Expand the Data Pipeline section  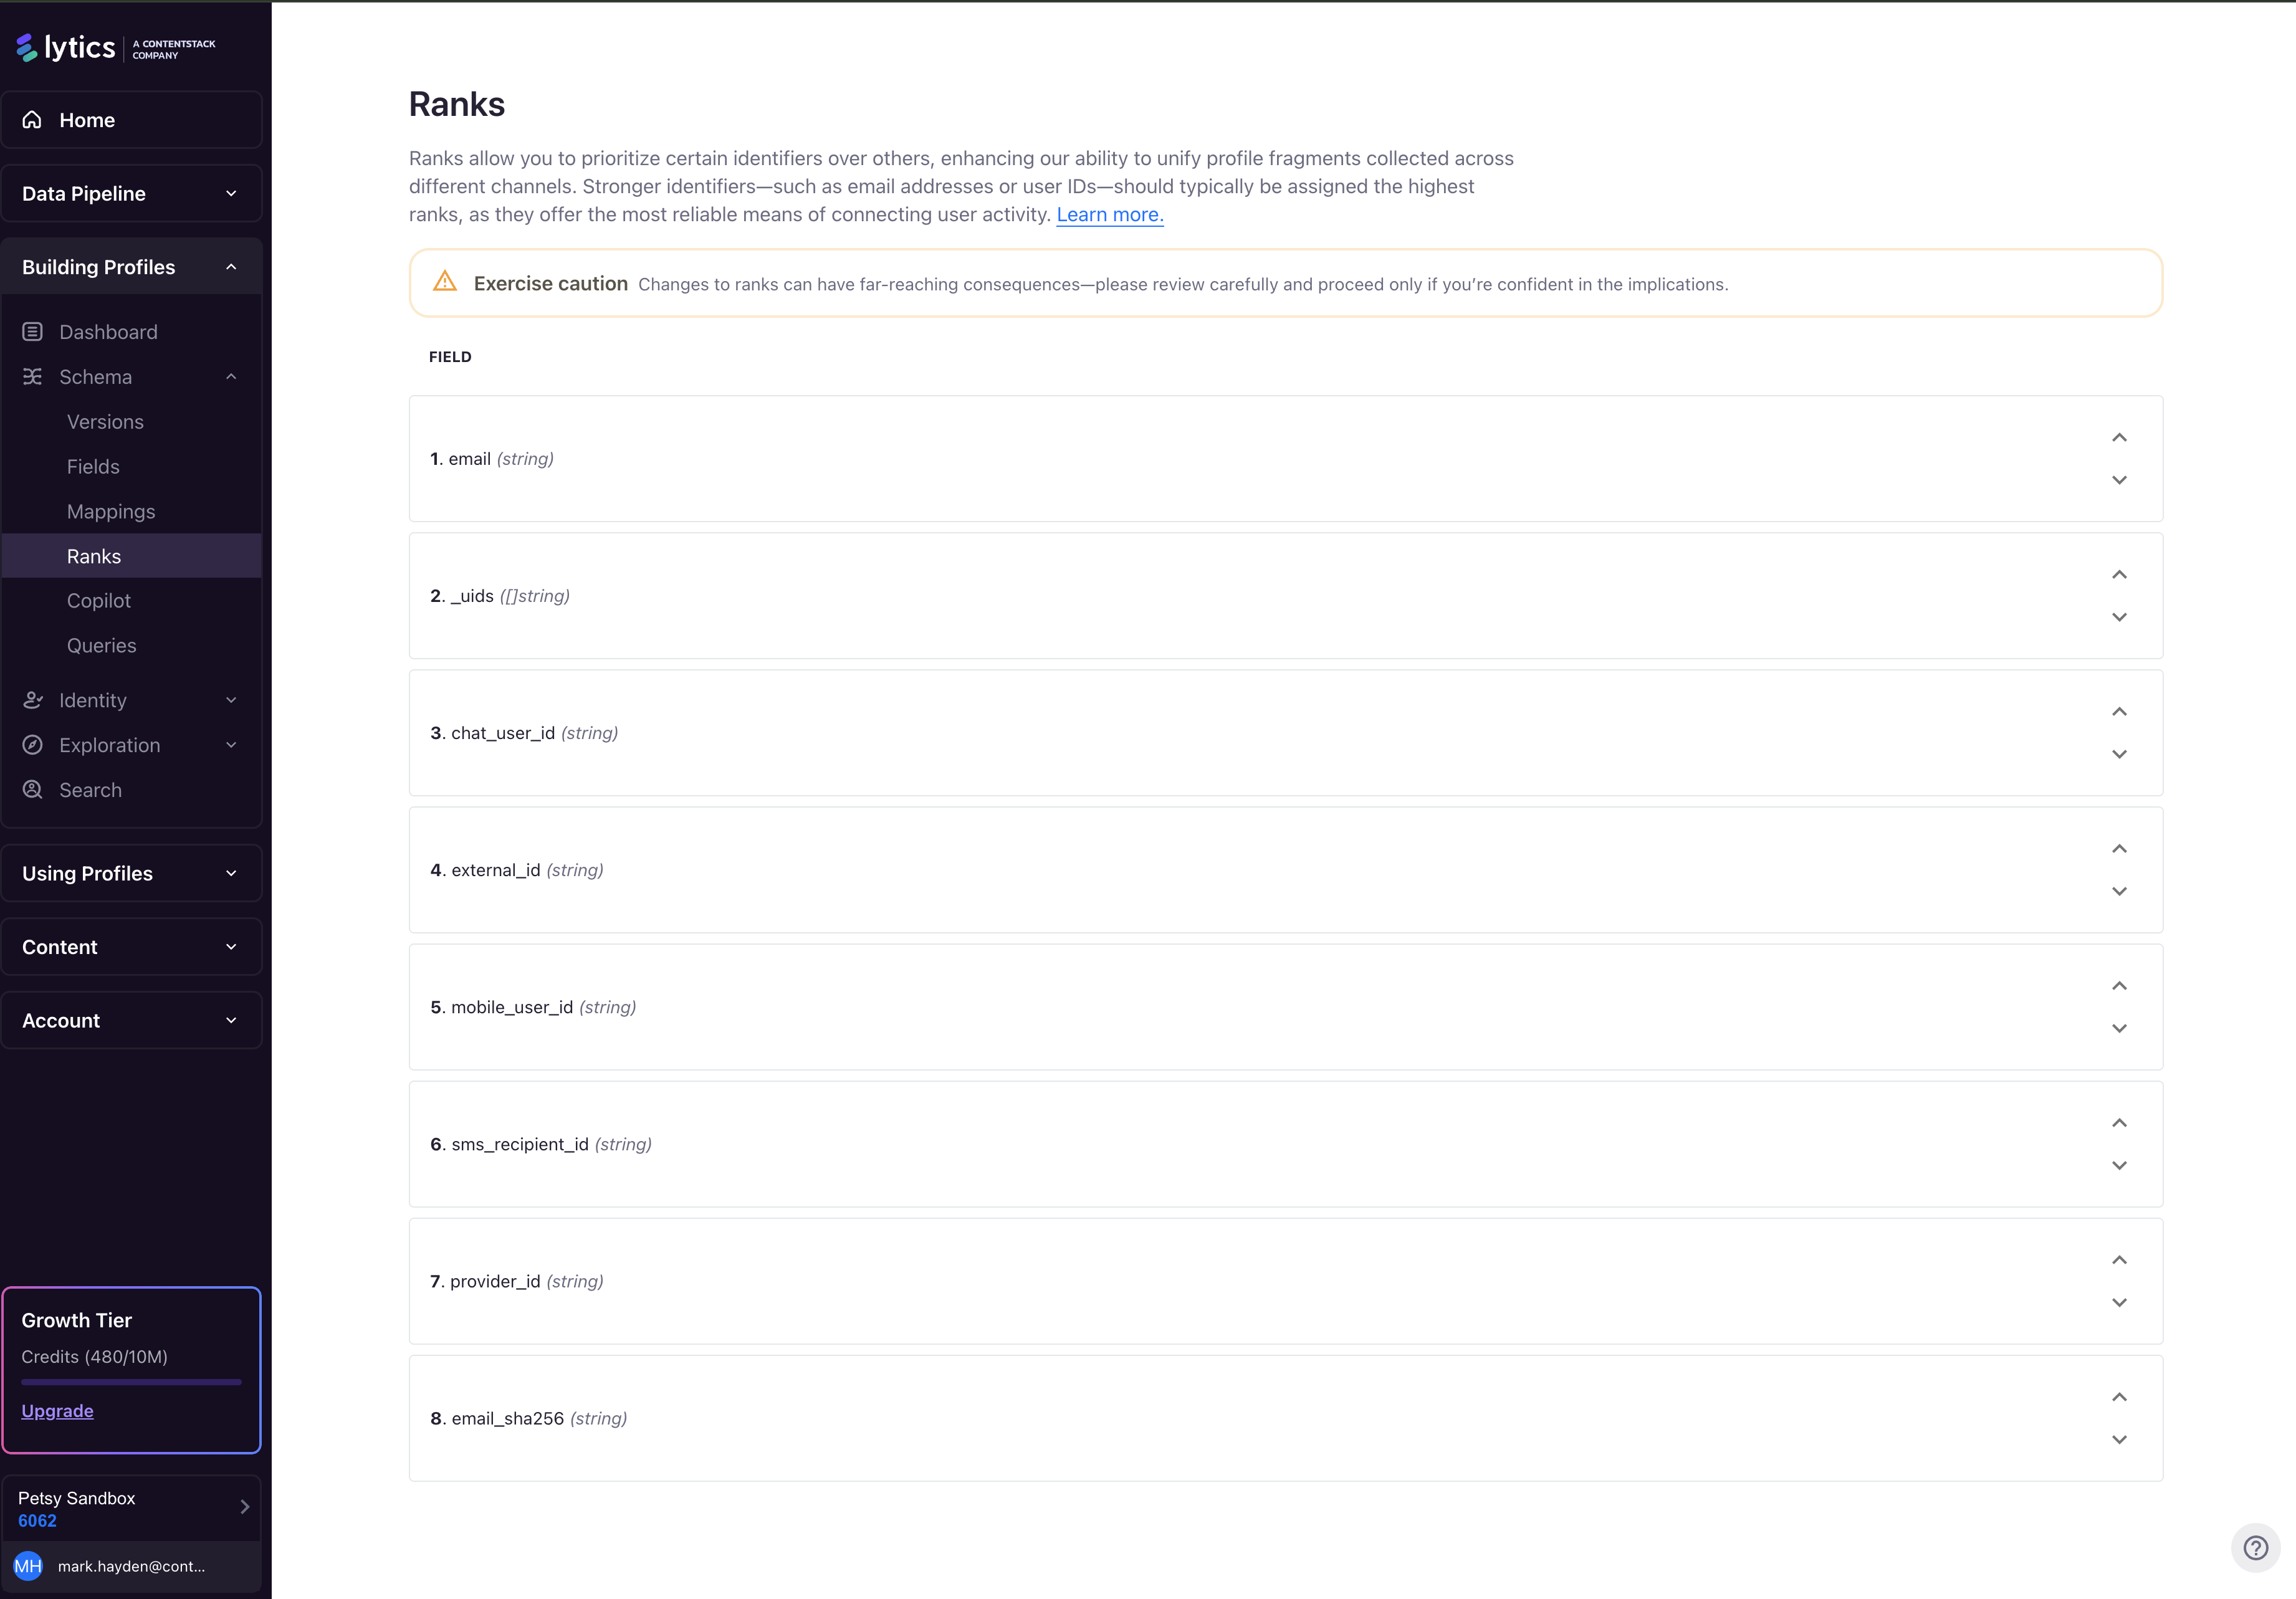pos(131,193)
